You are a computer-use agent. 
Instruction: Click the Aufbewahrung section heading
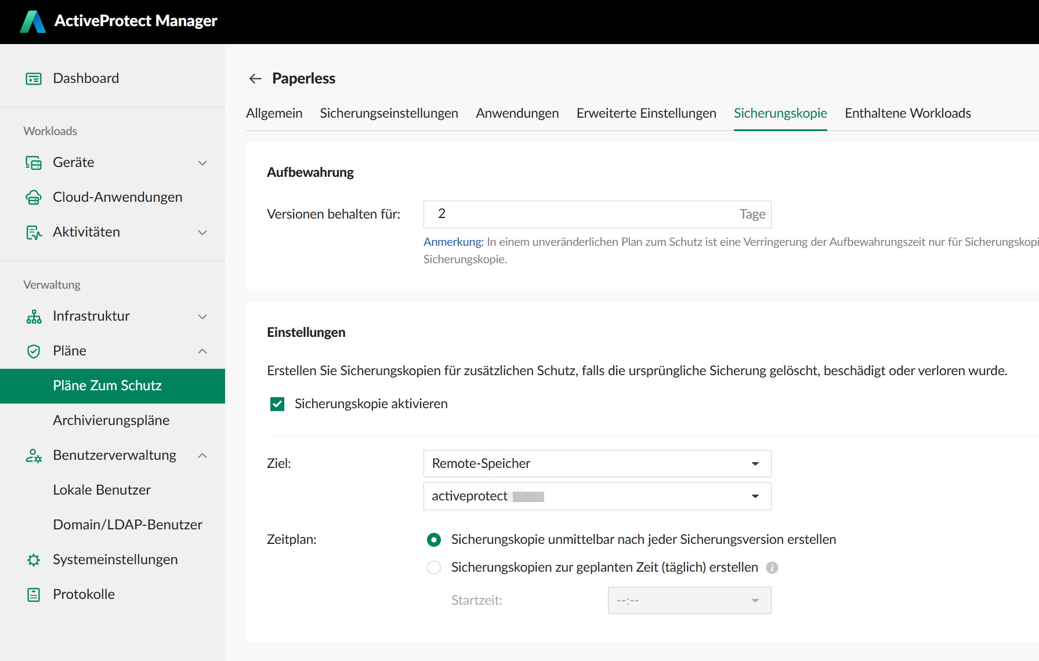(x=310, y=173)
